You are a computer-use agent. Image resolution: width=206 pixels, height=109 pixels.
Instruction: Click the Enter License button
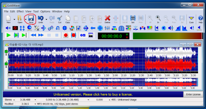point(193,94)
